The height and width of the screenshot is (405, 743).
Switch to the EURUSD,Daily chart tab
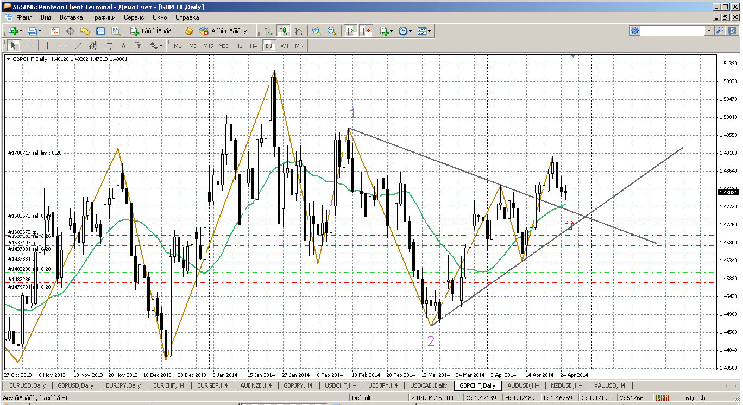pos(26,385)
